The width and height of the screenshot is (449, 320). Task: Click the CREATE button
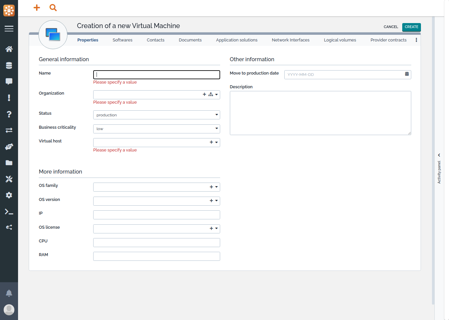[x=411, y=27]
